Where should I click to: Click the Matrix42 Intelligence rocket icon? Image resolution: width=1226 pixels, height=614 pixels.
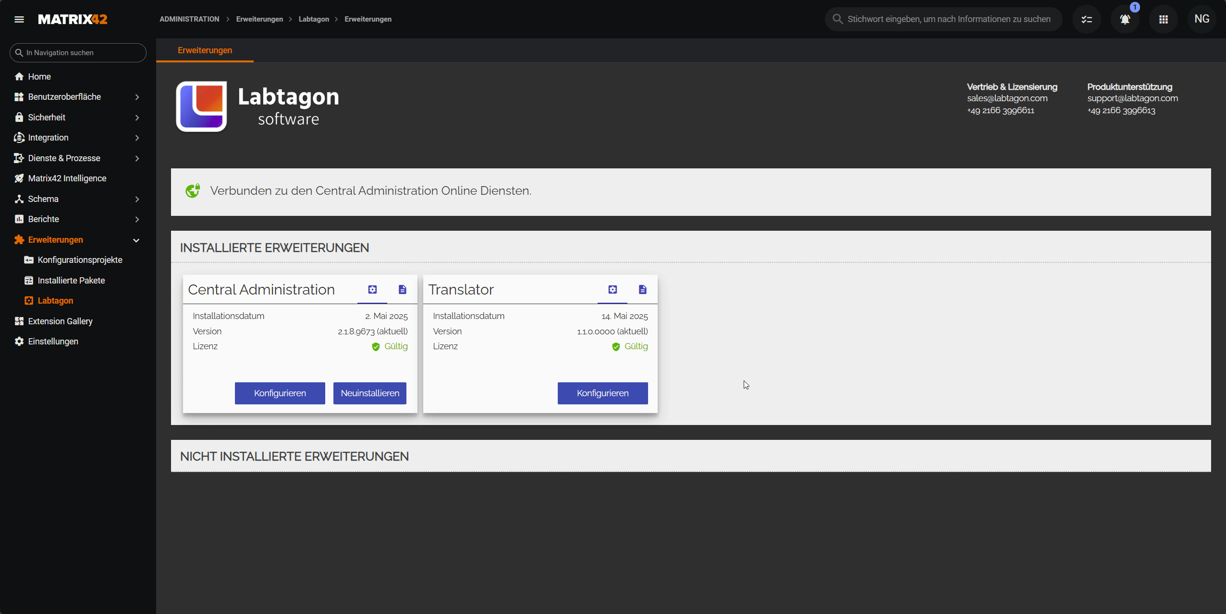pos(19,178)
